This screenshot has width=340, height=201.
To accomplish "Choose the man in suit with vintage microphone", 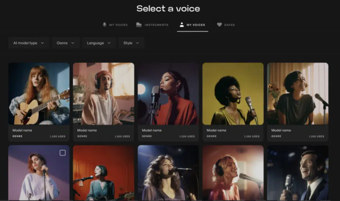I will 298,173.
